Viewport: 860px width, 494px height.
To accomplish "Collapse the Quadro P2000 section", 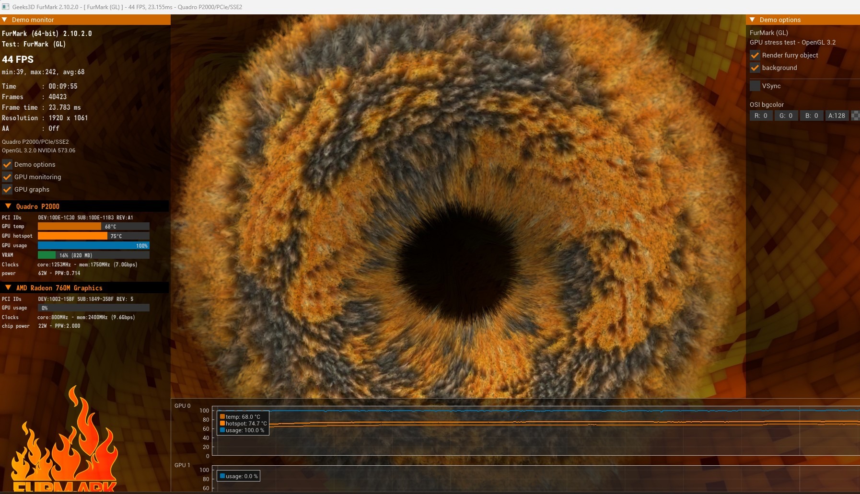I will tap(8, 206).
